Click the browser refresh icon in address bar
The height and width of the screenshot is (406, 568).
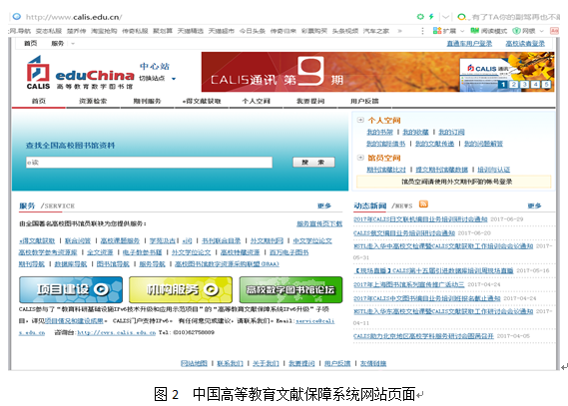click(420, 16)
